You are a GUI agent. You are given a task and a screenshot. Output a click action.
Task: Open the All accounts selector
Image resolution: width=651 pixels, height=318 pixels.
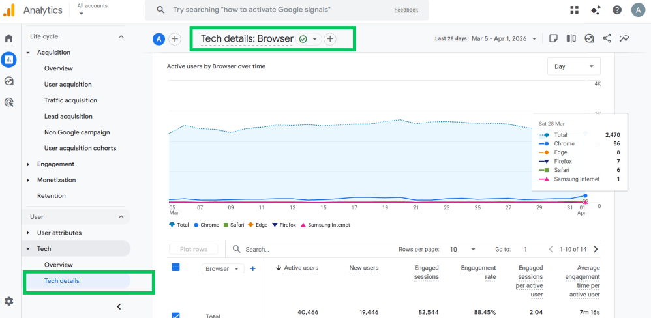pos(92,9)
